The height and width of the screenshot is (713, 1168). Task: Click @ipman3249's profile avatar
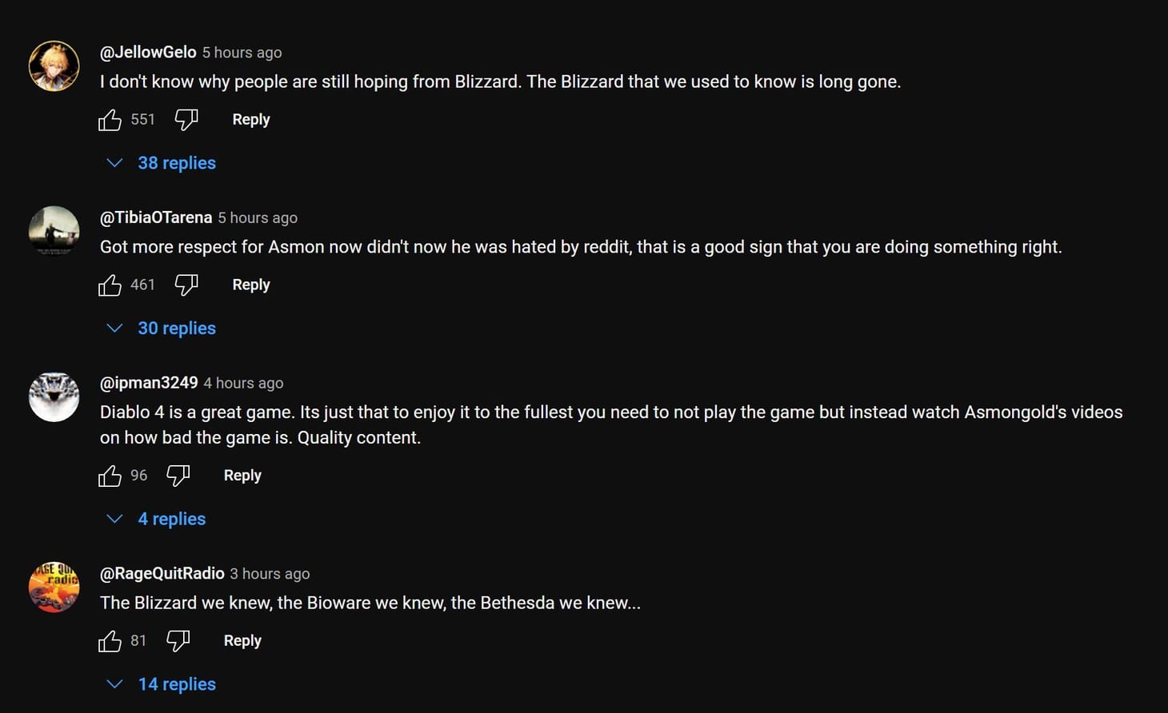(x=54, y=396)
